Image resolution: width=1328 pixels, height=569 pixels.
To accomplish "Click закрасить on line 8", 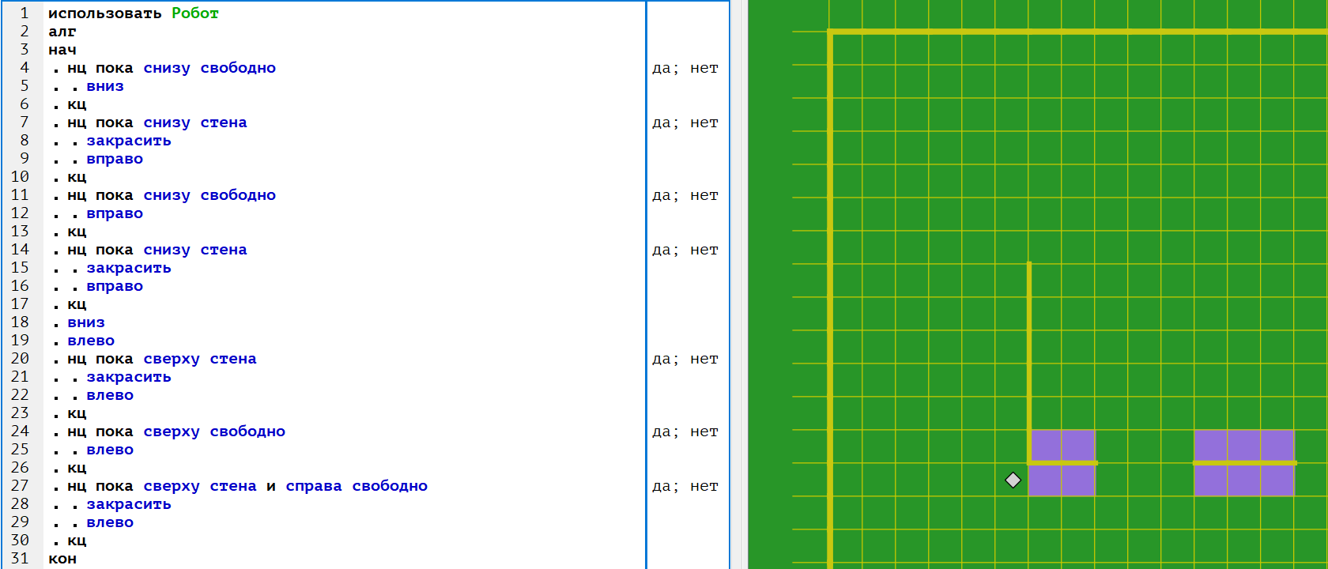I will point(129,141).
